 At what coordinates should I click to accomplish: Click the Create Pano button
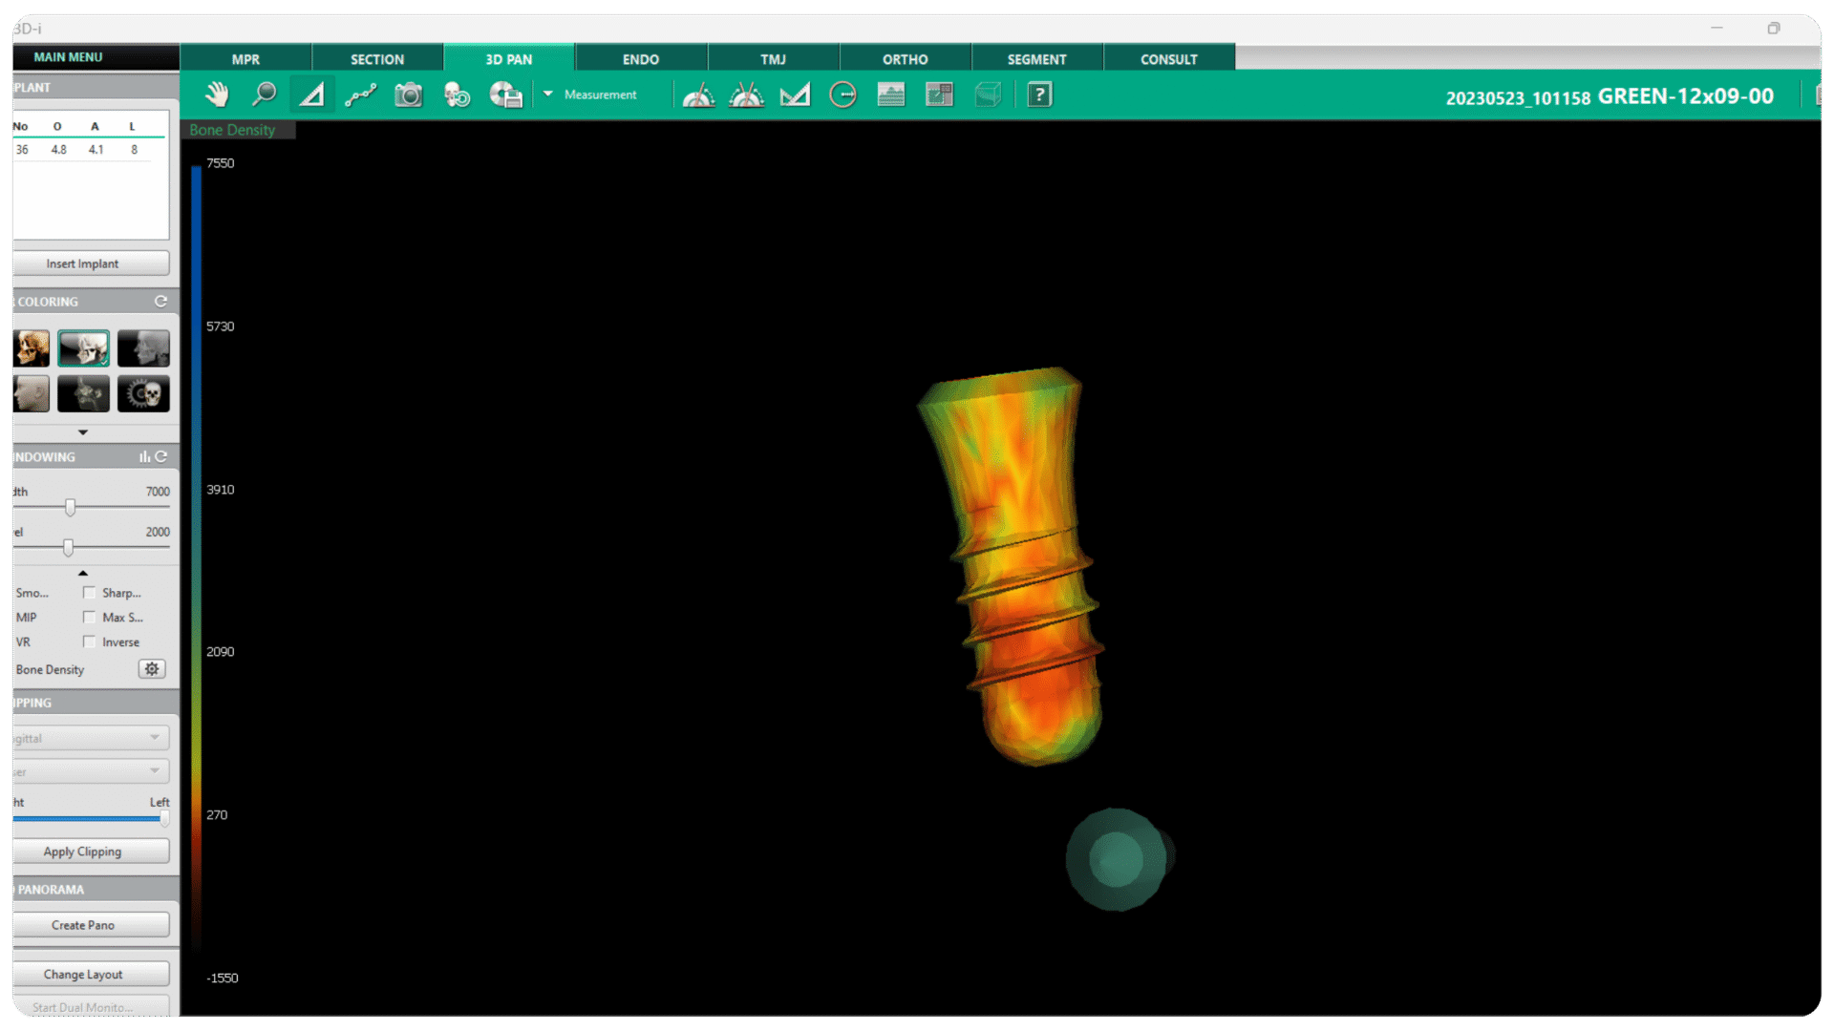coord(91,925)
